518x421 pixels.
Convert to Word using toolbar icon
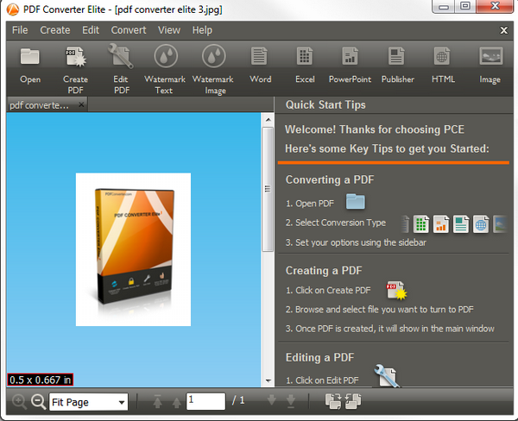click(x=259, y=56)
